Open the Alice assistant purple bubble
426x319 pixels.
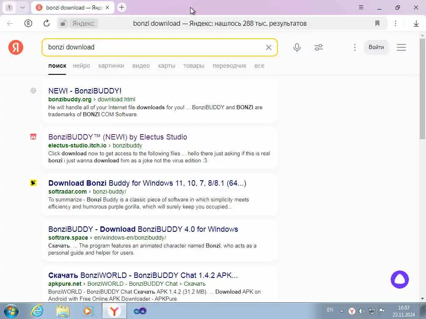coord(400,280)
